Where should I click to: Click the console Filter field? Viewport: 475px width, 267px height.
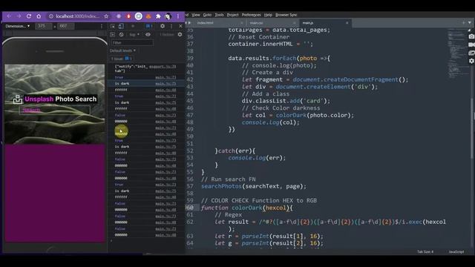132,43
